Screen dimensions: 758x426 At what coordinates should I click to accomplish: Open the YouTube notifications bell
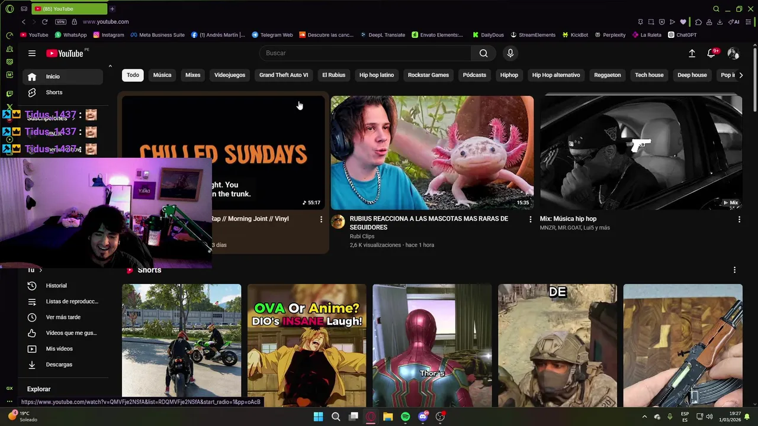click(712, 53)
